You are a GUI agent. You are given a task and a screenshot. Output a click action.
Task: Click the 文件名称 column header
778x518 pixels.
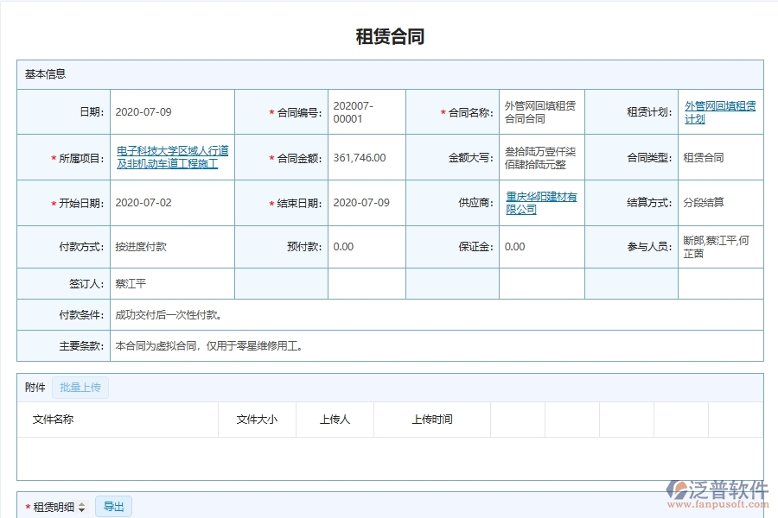click(52, 420)
